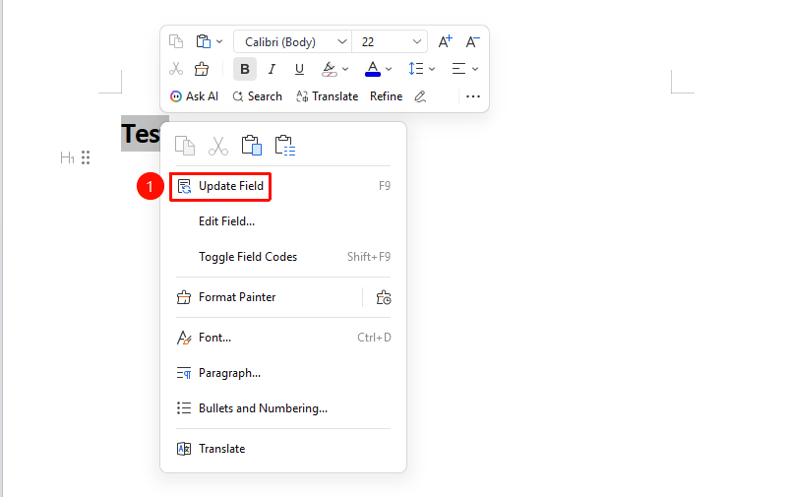Viewport: 789px width, 497px height.
Task: Increase font size with the A+ icon
Action: [445, 41]
